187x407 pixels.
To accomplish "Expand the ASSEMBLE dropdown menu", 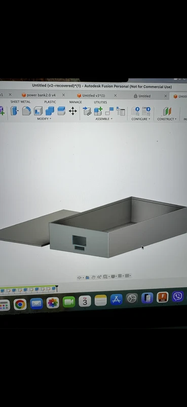I will (104, 119).
